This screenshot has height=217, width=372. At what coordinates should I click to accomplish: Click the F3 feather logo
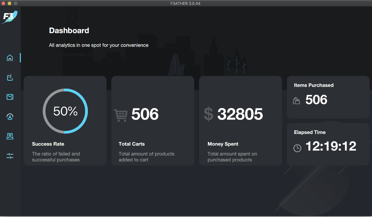[10, 17]
